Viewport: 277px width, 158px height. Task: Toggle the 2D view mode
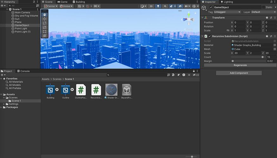pos(151,6)
